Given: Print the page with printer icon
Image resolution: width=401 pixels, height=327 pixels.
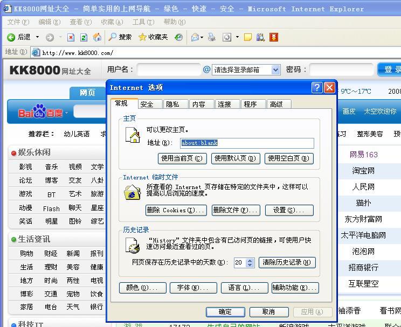Looking at the screenshot, I should click(211, 37).
